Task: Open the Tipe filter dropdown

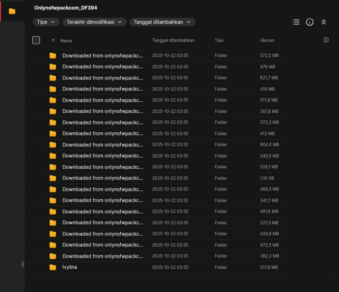Action: pos(46,22)
